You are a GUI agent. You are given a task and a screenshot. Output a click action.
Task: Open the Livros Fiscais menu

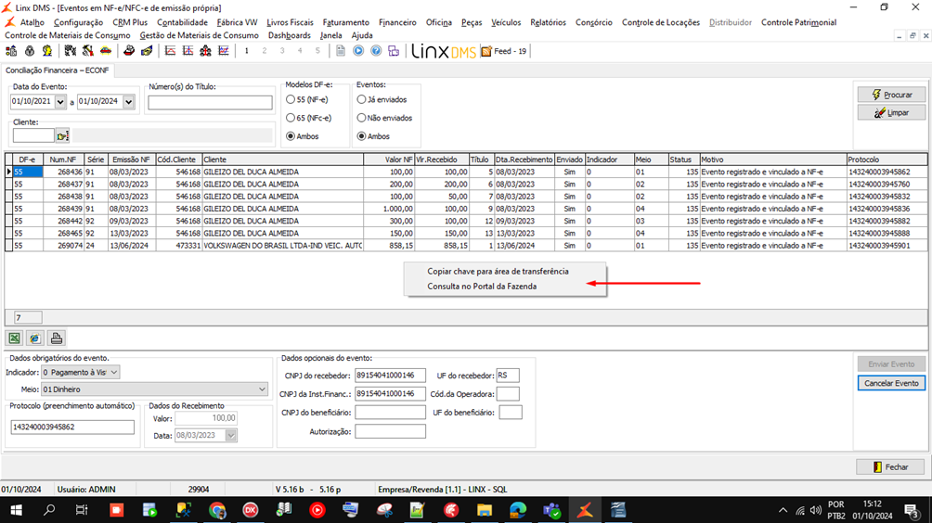point(290,22)
